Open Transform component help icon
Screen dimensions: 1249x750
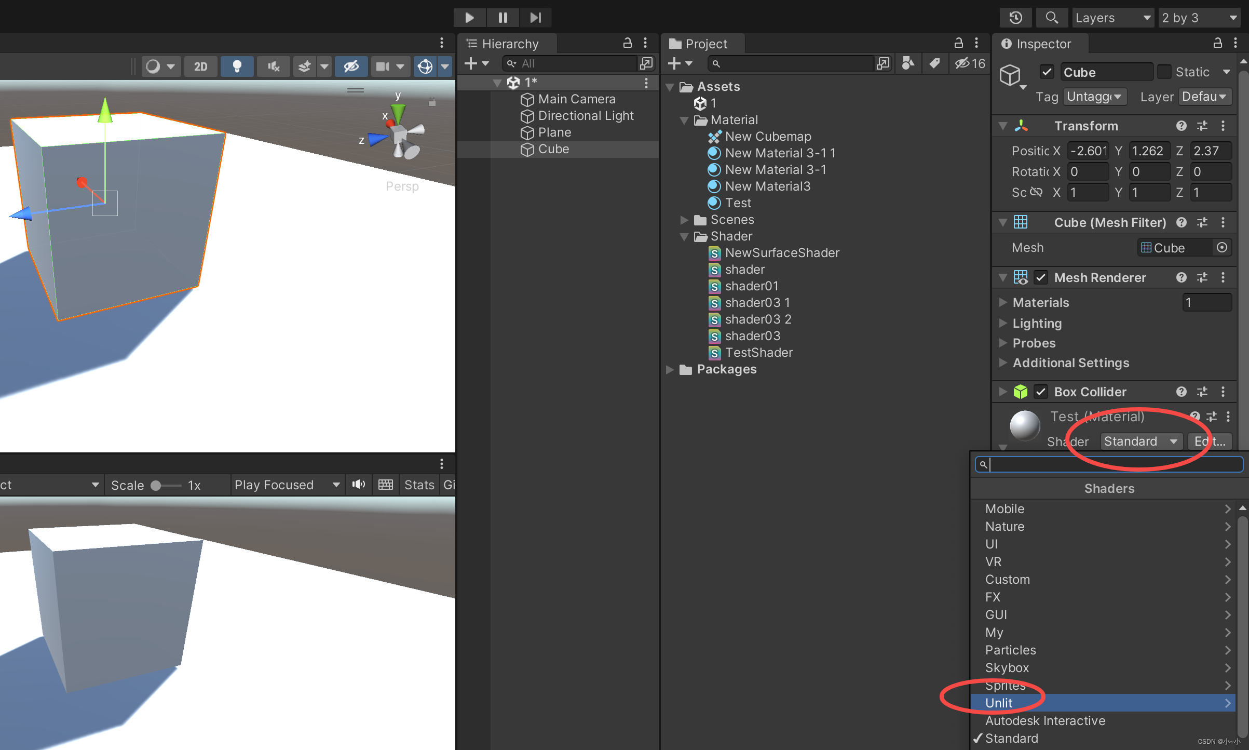pos(1182,126)
